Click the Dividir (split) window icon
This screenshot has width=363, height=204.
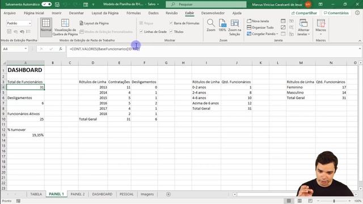tap(283, 21)
